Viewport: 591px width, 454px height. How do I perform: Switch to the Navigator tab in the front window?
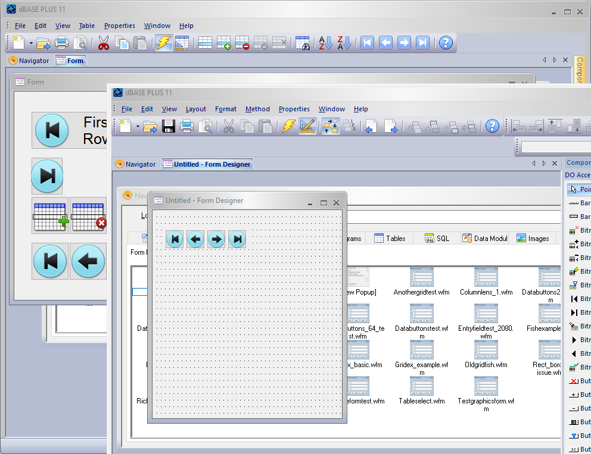[x=136, y=164]
